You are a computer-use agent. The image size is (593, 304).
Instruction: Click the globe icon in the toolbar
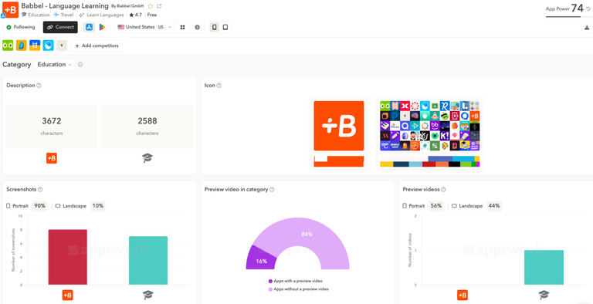tap(197, 27)
